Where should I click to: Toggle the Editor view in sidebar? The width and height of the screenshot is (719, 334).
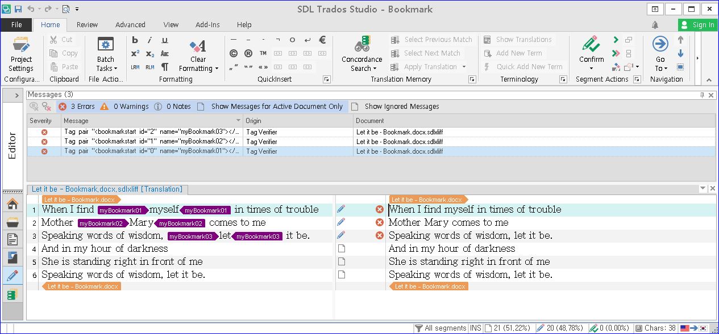tap(13, 145)
